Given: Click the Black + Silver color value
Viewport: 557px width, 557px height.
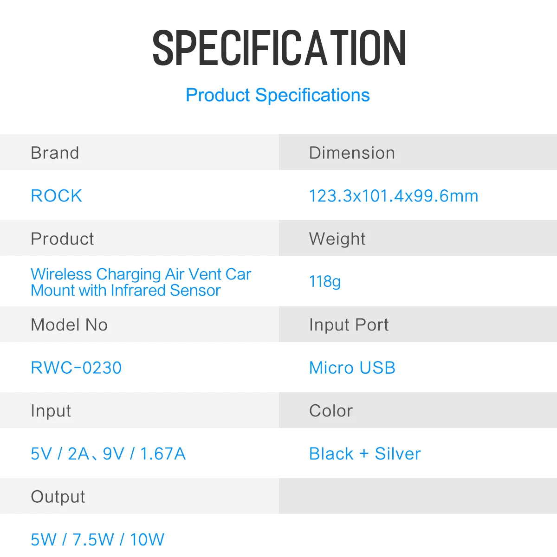Looking at the screenshot, I should 365,453.
